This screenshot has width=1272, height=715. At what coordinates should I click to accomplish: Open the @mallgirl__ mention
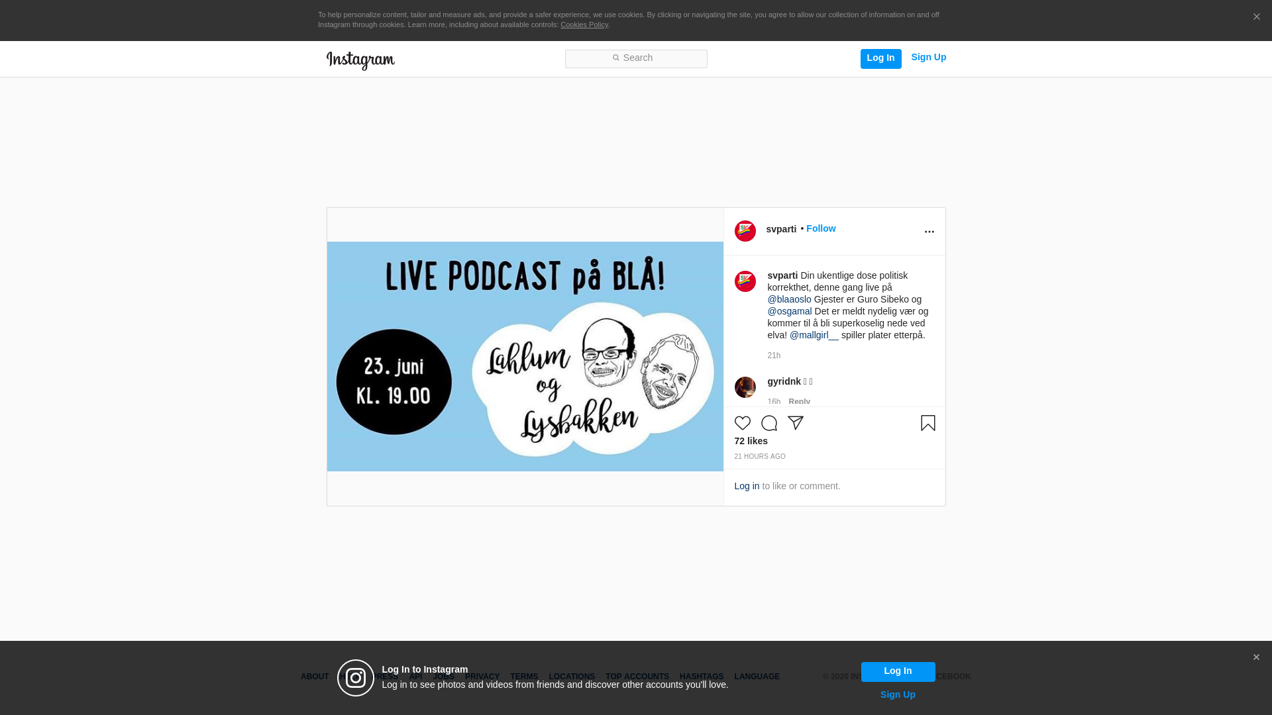point(814,335)
